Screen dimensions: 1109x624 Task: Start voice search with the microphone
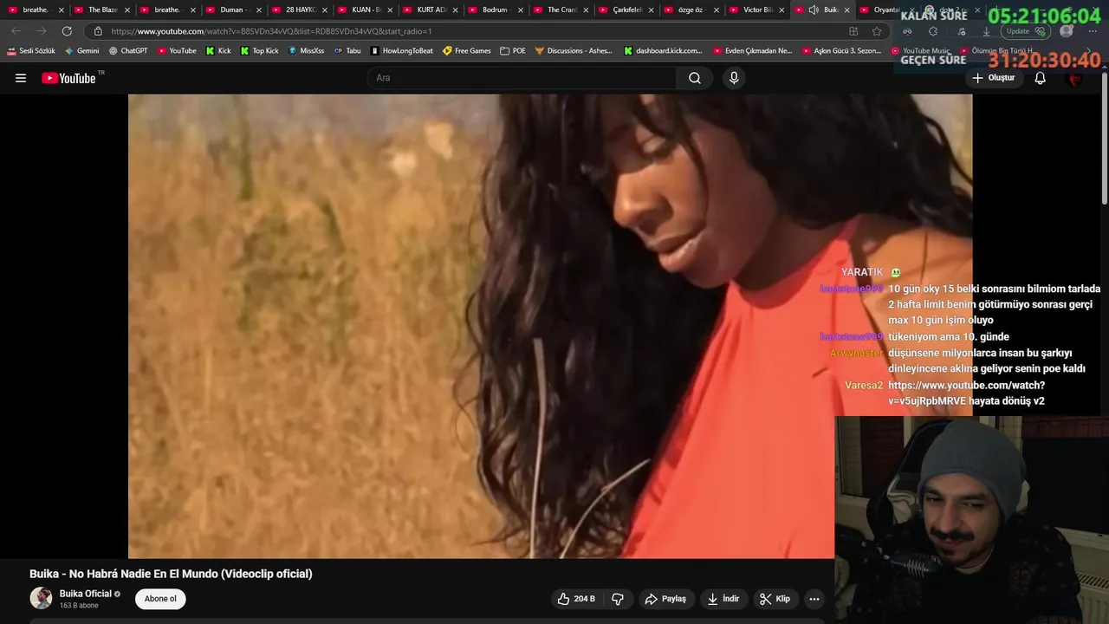[734, 78]
